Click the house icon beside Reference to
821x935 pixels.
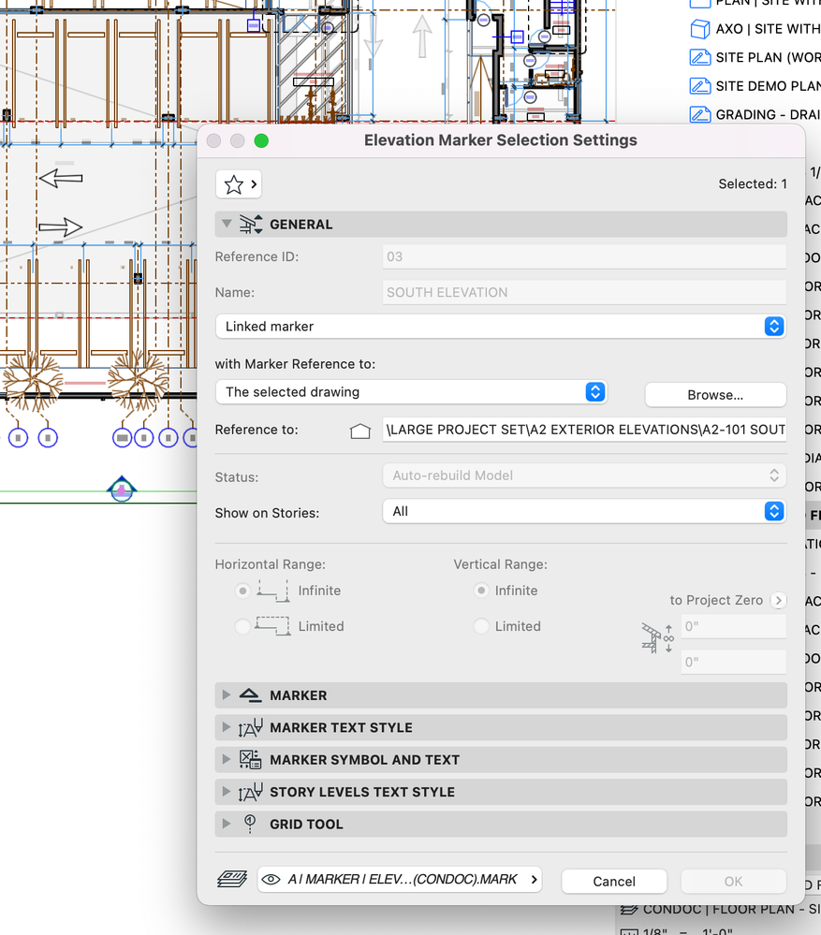(360, 431)
